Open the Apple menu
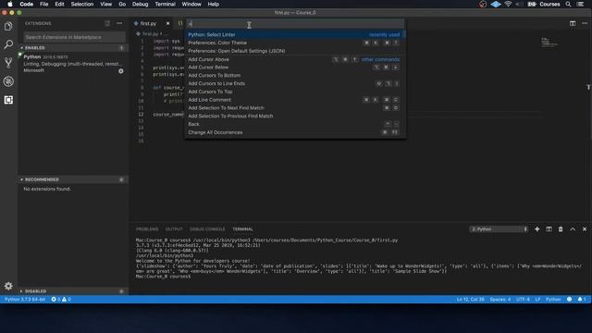This screenshot has width=592, height=333. (10, 4)
